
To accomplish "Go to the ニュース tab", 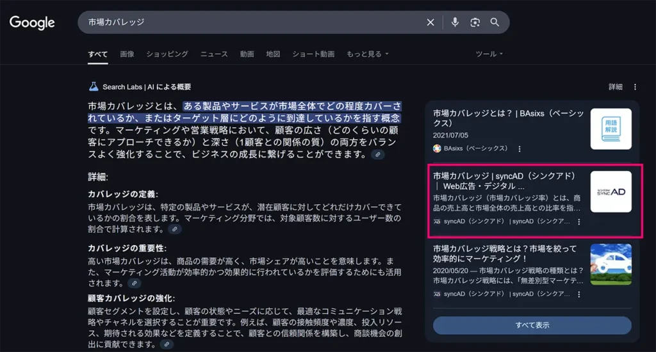I will [x=214, y=54].
